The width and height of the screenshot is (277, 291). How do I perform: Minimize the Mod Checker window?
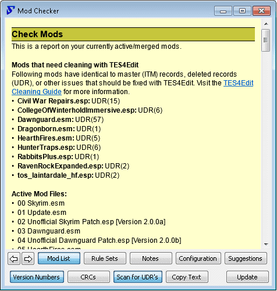(223, 11)
